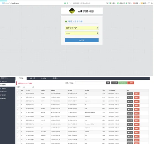Check the checkbox for row 6 Neotune
Image resolution: width=154 pixels, height=144 pixels.
pos(18,113)
